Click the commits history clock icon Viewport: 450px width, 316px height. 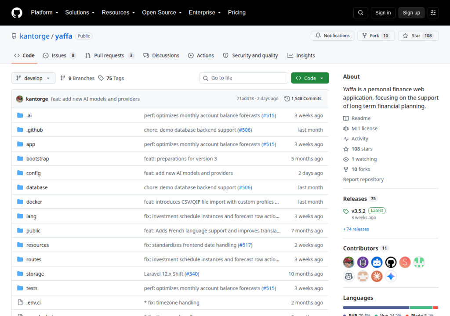click(287, 99)
